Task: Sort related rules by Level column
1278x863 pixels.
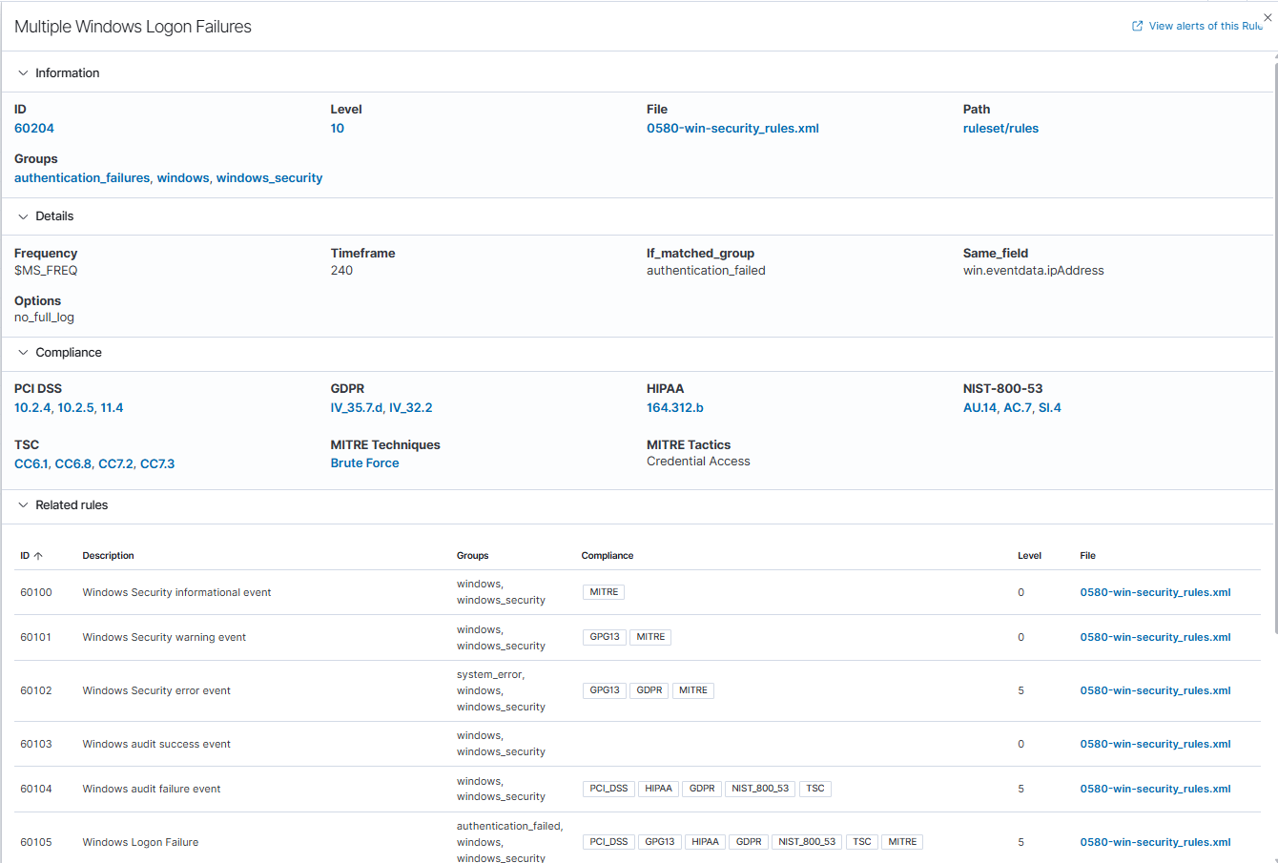Action: point(1029,556)
